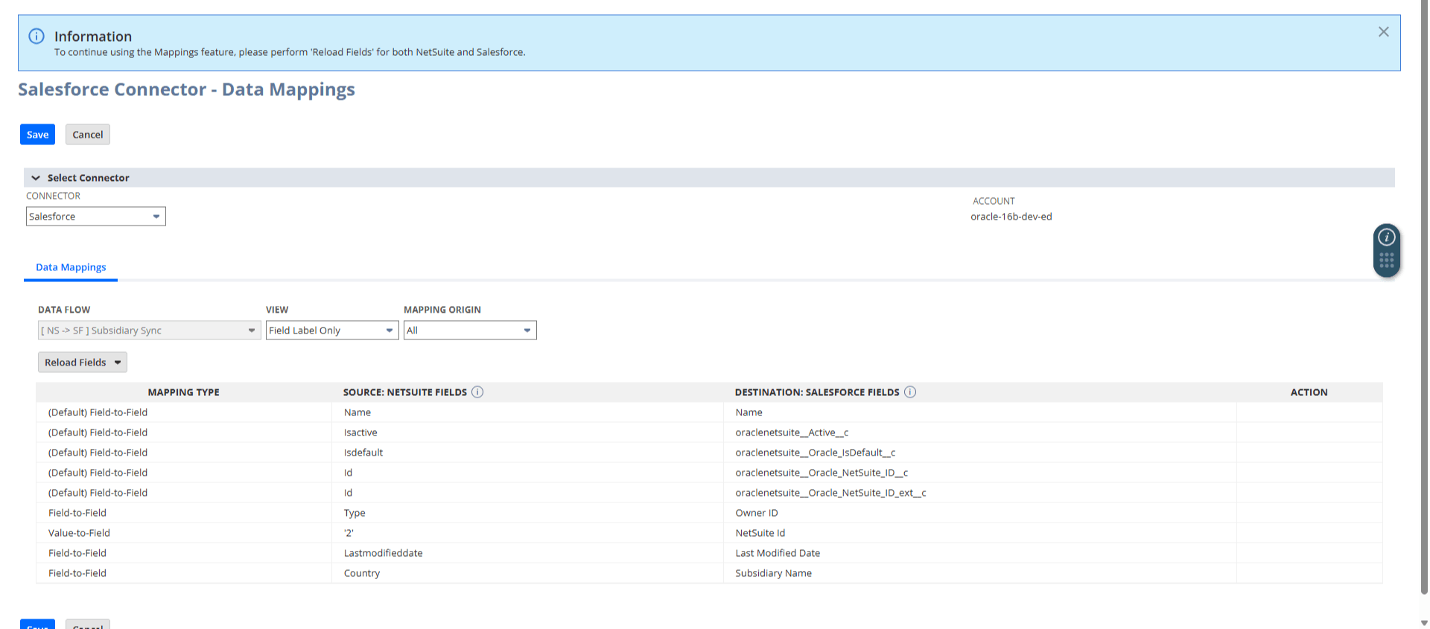Viewport: 1430px width, 629px height.
Task: Select the Isactive source field cell
Action: point(527,432)
